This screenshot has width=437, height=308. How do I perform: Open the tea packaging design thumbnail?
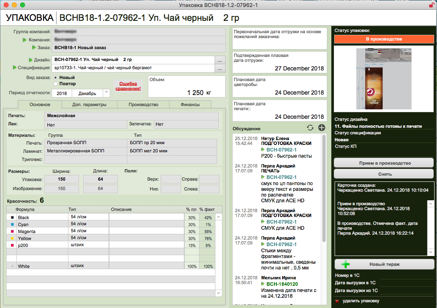pos(384,79)
